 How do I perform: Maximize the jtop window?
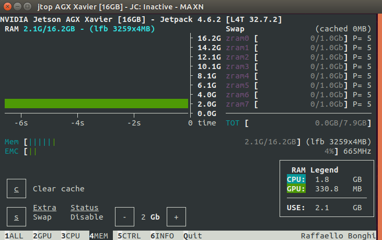(x=27, y=7)
